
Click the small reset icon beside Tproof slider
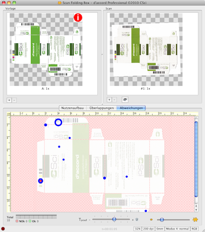tap(137, 220)
